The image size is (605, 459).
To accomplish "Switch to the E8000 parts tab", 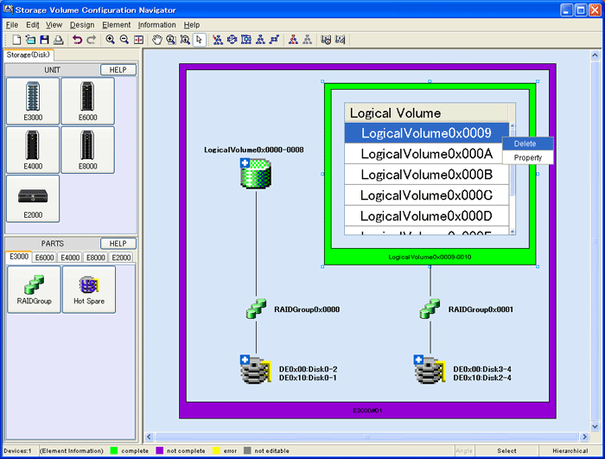I will coord(96,258).
